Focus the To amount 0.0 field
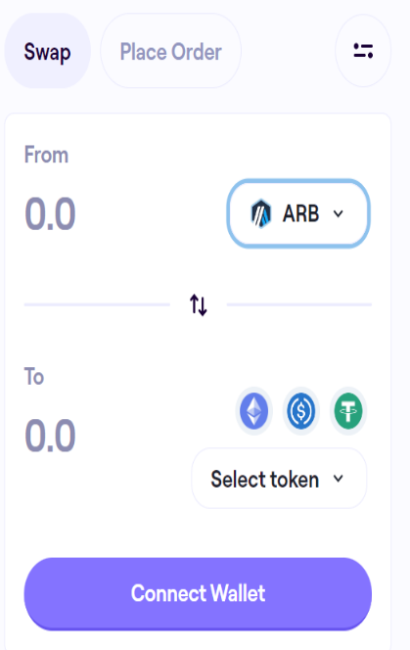This screenshot has width=410, height=650. point(50,436)
